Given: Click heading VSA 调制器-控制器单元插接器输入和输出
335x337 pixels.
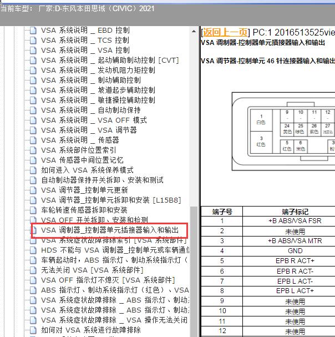Looking at the screenshot, I should click(x=263, y=43).
